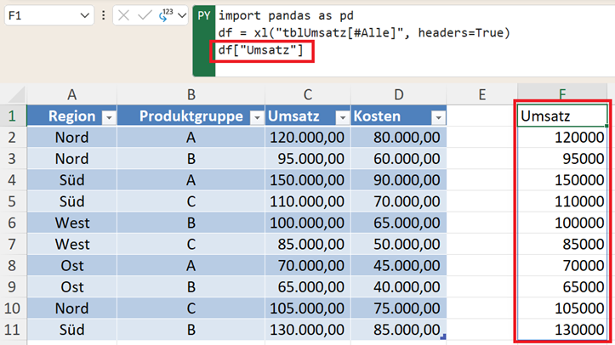Click the Python output type icon
The width and height of the screenshot is (615, 345).
tap(164, 16)
